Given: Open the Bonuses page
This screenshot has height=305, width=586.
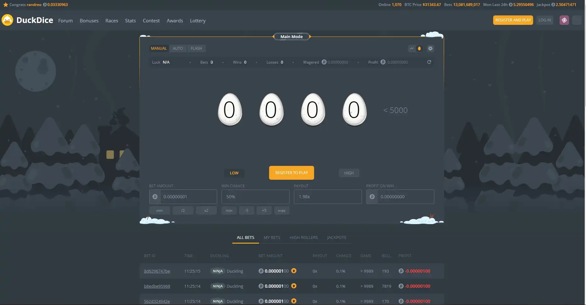Looking at the screenshot, I should pos(89,21).
